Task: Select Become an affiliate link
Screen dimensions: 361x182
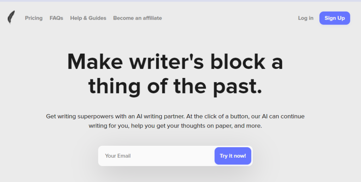Action: pos(137,18)
